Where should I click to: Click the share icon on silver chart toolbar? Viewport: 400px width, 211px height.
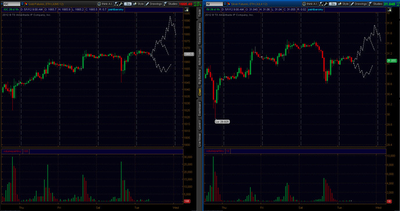point(321,4)
